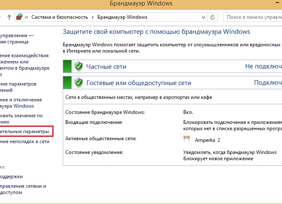This screenshot has width=282, height=204.
Task: Click the Гостевые сети shield icon
Action: click(x=79, y=83)
